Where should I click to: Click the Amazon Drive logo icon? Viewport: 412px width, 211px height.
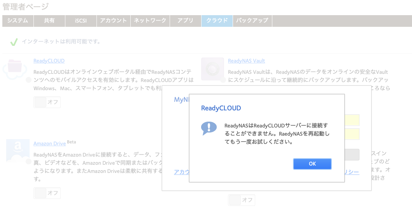[x=18, y=151]
